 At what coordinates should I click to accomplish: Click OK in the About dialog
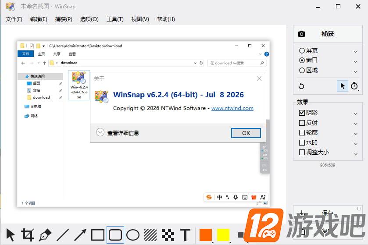coord(246,133)
